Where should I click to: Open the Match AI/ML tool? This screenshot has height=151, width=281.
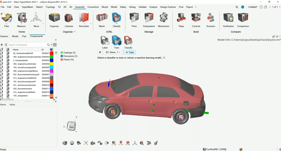[102, 20]
